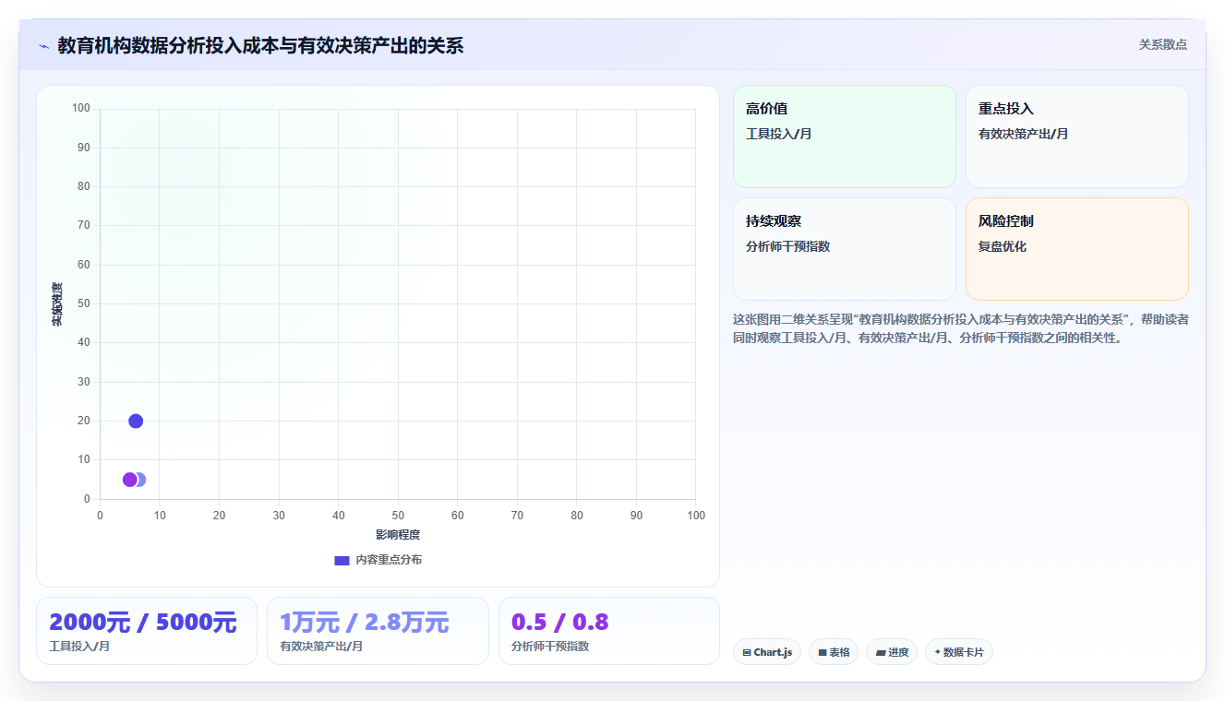Viewport: 1225px width, 701px height.
Task: Click the main title 教育机构数据分析投入成本
Action: coord(260,45)
